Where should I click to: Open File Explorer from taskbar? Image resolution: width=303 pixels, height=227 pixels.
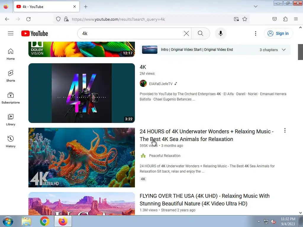tap(26, 221)
